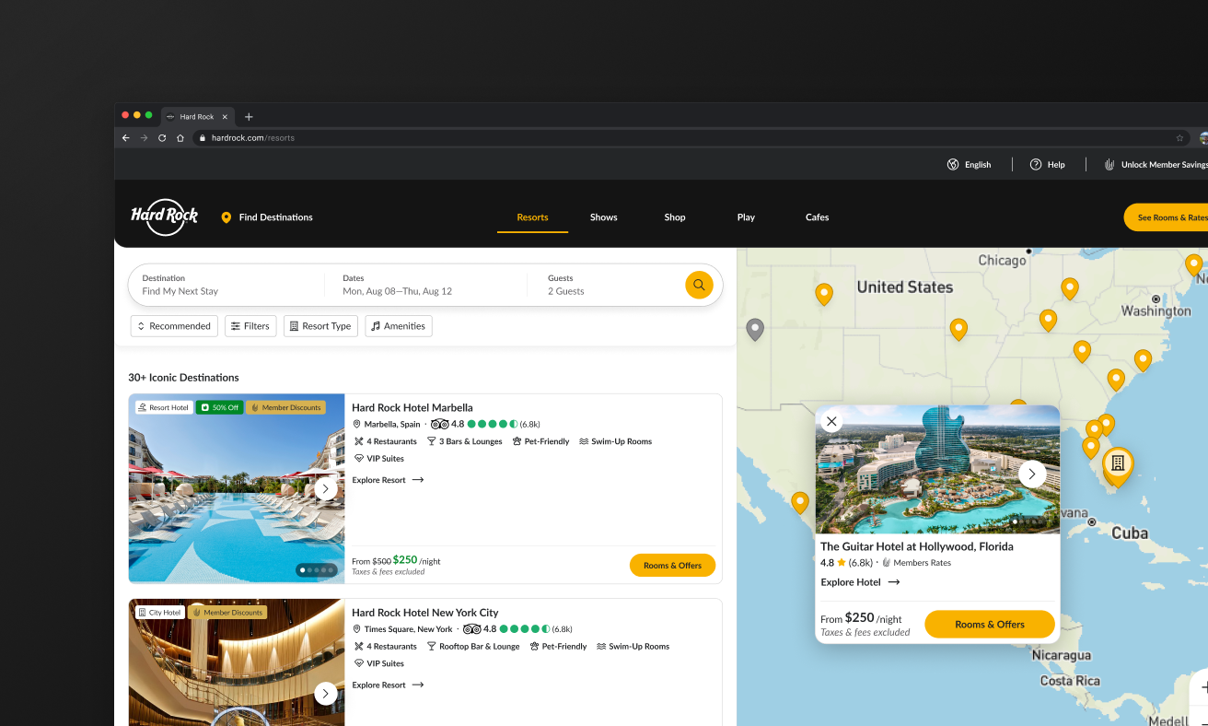Select the Resorts nav tab
The width and height of the screenshot is (1208, 726).
[532, 217]
